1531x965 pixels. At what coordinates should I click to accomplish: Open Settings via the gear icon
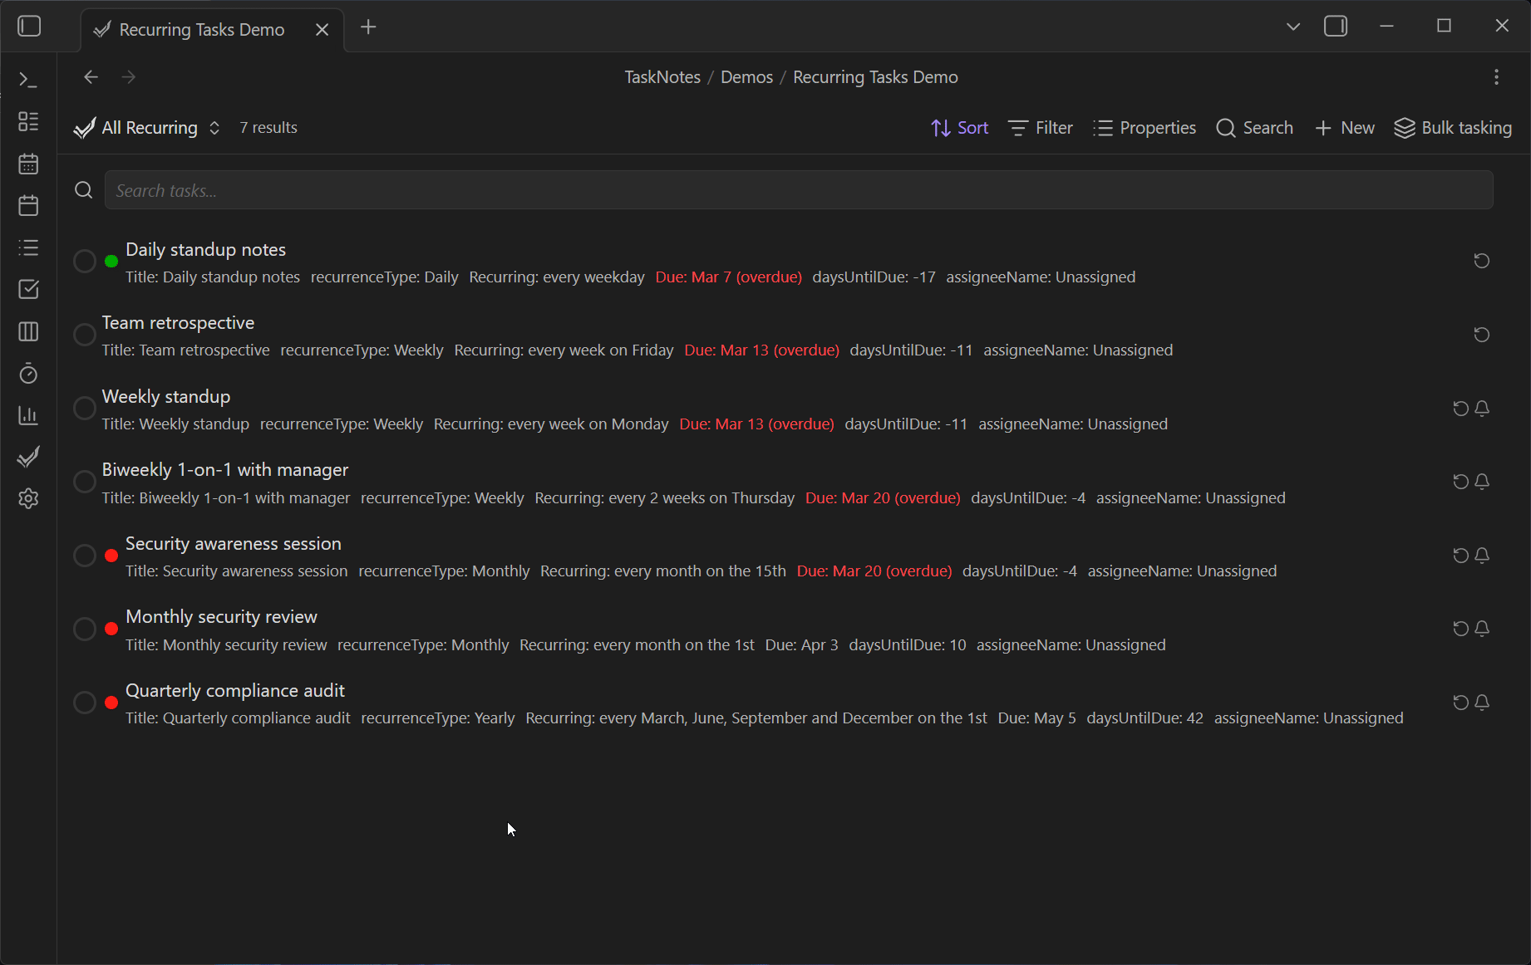click(x=27, y=498)
